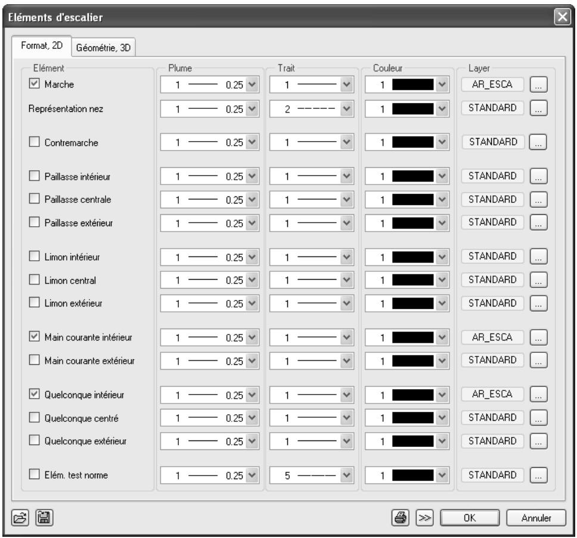Uncheck the Marche checkbox
This screenshot has height=538, width=577.
click(x=34, y=83)
